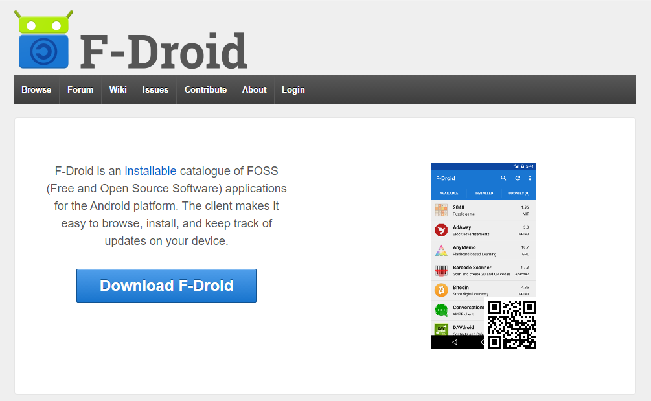Click the 'Block advertisements' description text
The width and height of the screenshot is (651, 401).
(x=471, y=234)
